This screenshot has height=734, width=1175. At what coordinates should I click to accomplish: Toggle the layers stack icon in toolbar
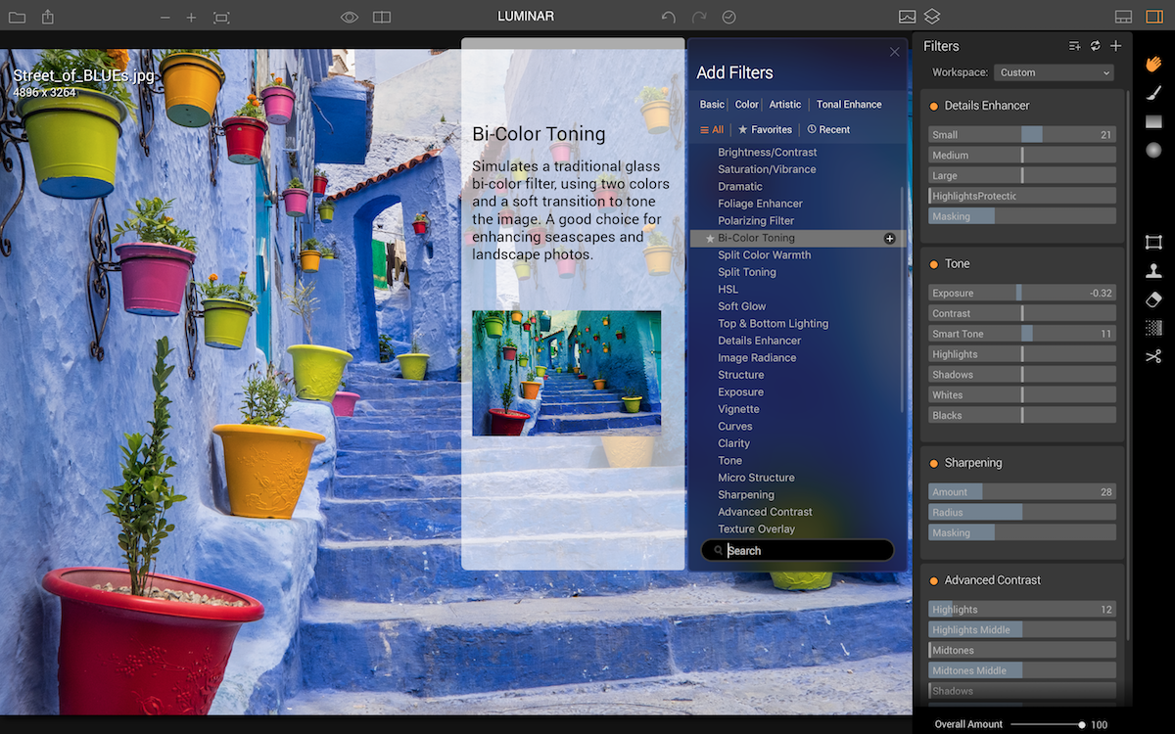[932, 17]
